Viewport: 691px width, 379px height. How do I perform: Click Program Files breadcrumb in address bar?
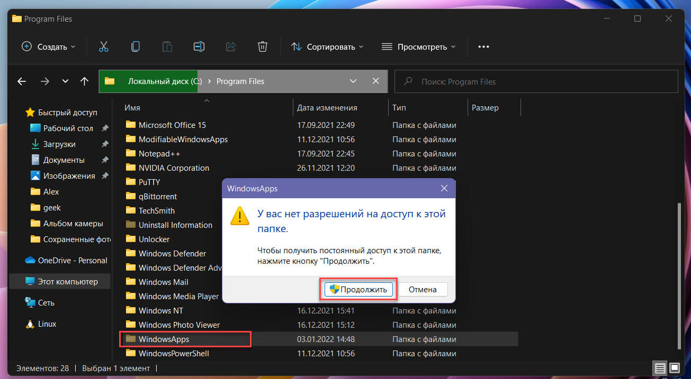pyautogui.click(x=240, y=81)
